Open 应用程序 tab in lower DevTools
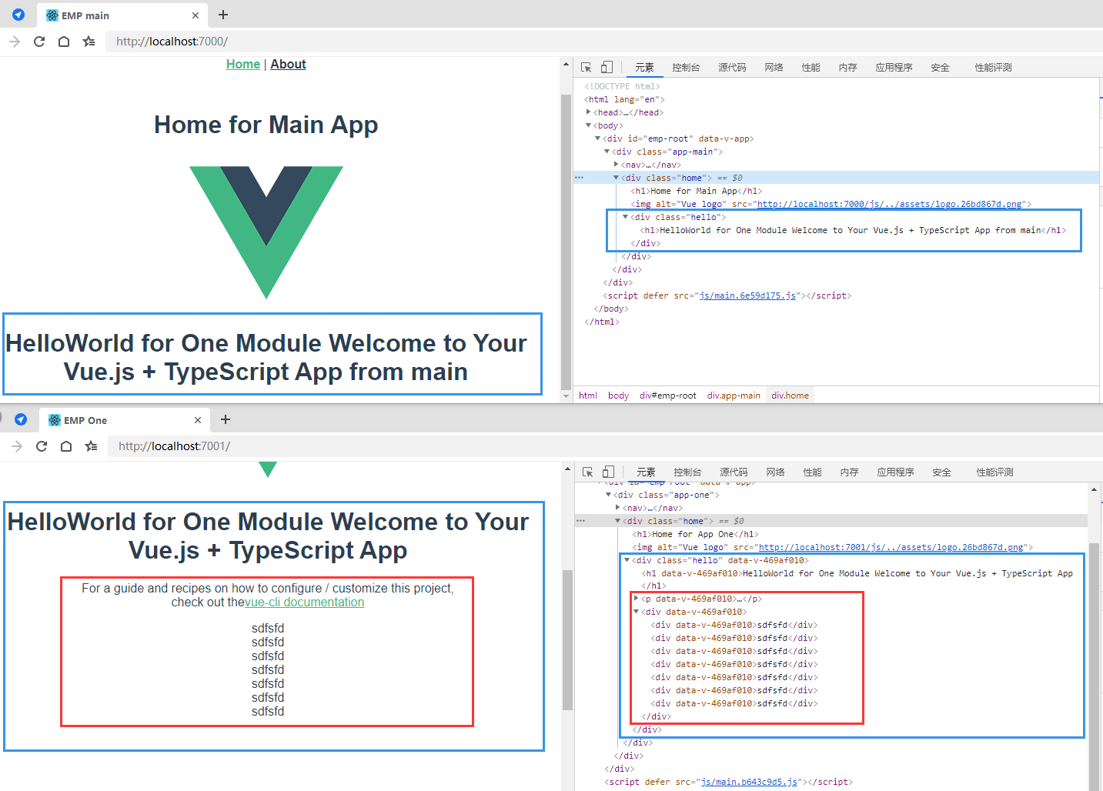This screenshot has height=791, width=1103. (895, 472)
